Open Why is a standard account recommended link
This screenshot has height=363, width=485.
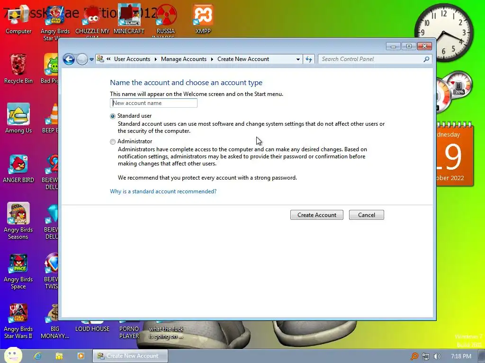point(163,191)
